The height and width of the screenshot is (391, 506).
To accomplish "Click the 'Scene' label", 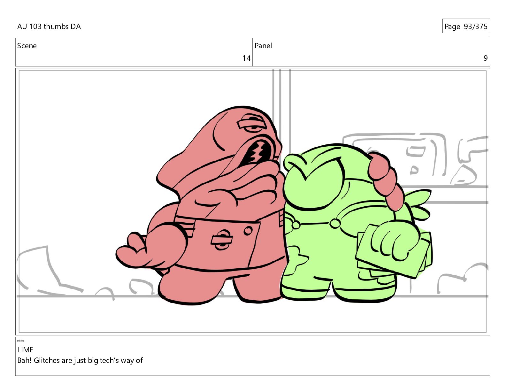I will 27,46.
